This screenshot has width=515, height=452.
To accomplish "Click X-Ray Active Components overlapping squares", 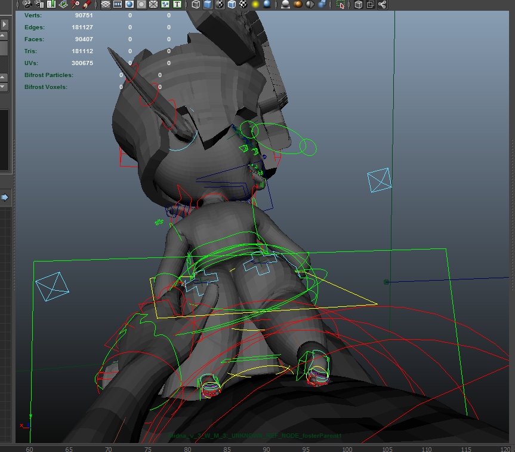I will point(371,4).
